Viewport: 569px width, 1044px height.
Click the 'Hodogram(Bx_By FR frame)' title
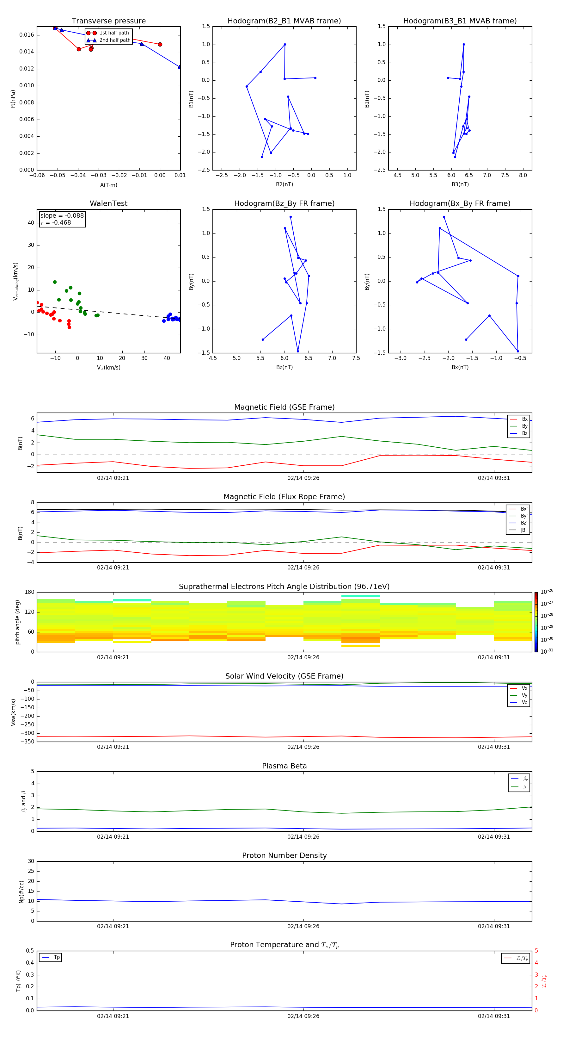[x=460, y=203]
